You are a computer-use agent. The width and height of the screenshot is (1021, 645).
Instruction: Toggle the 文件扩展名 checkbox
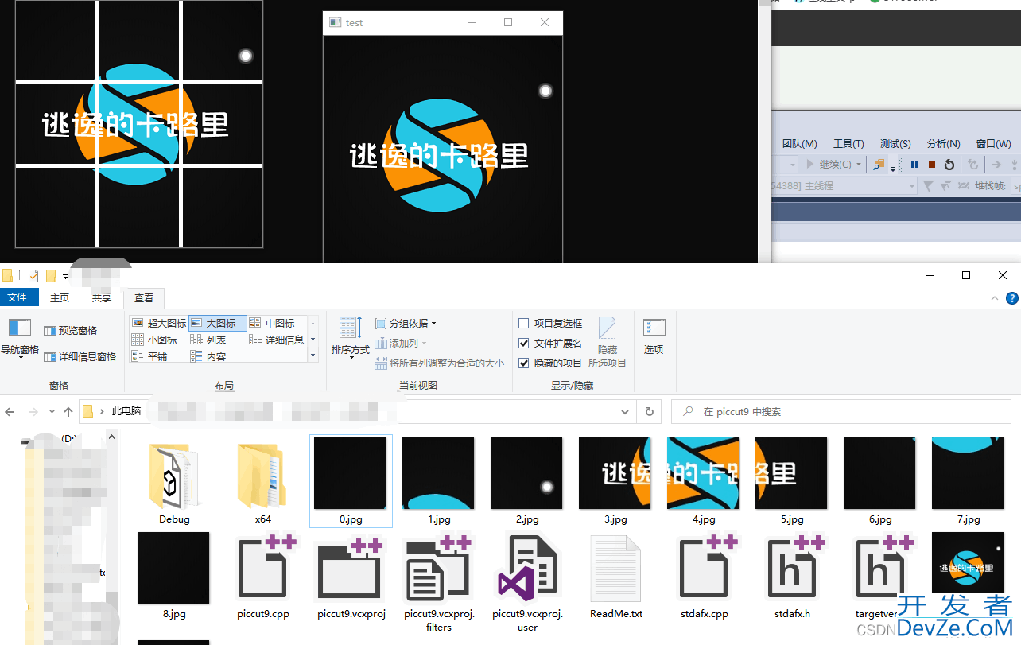coord(523,343)
